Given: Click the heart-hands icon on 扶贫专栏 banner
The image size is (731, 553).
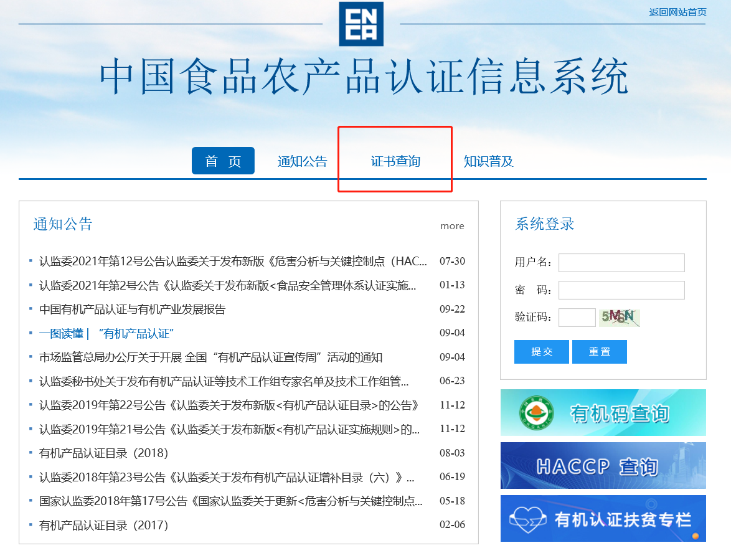Looking at the screenshot, I should click(x=528, y=519).
